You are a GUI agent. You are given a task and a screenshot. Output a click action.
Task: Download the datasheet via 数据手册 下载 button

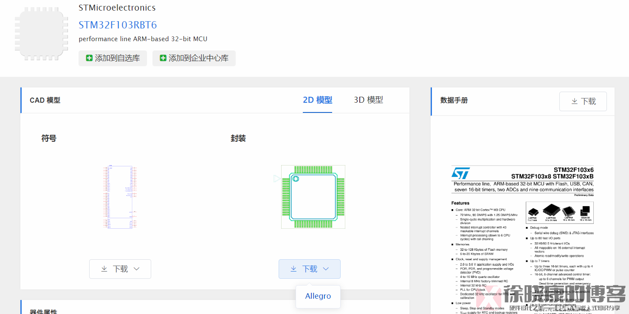(583, 101)
